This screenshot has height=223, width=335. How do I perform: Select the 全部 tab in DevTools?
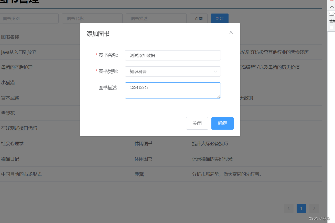pyautogui.click(x=332, y=21)
